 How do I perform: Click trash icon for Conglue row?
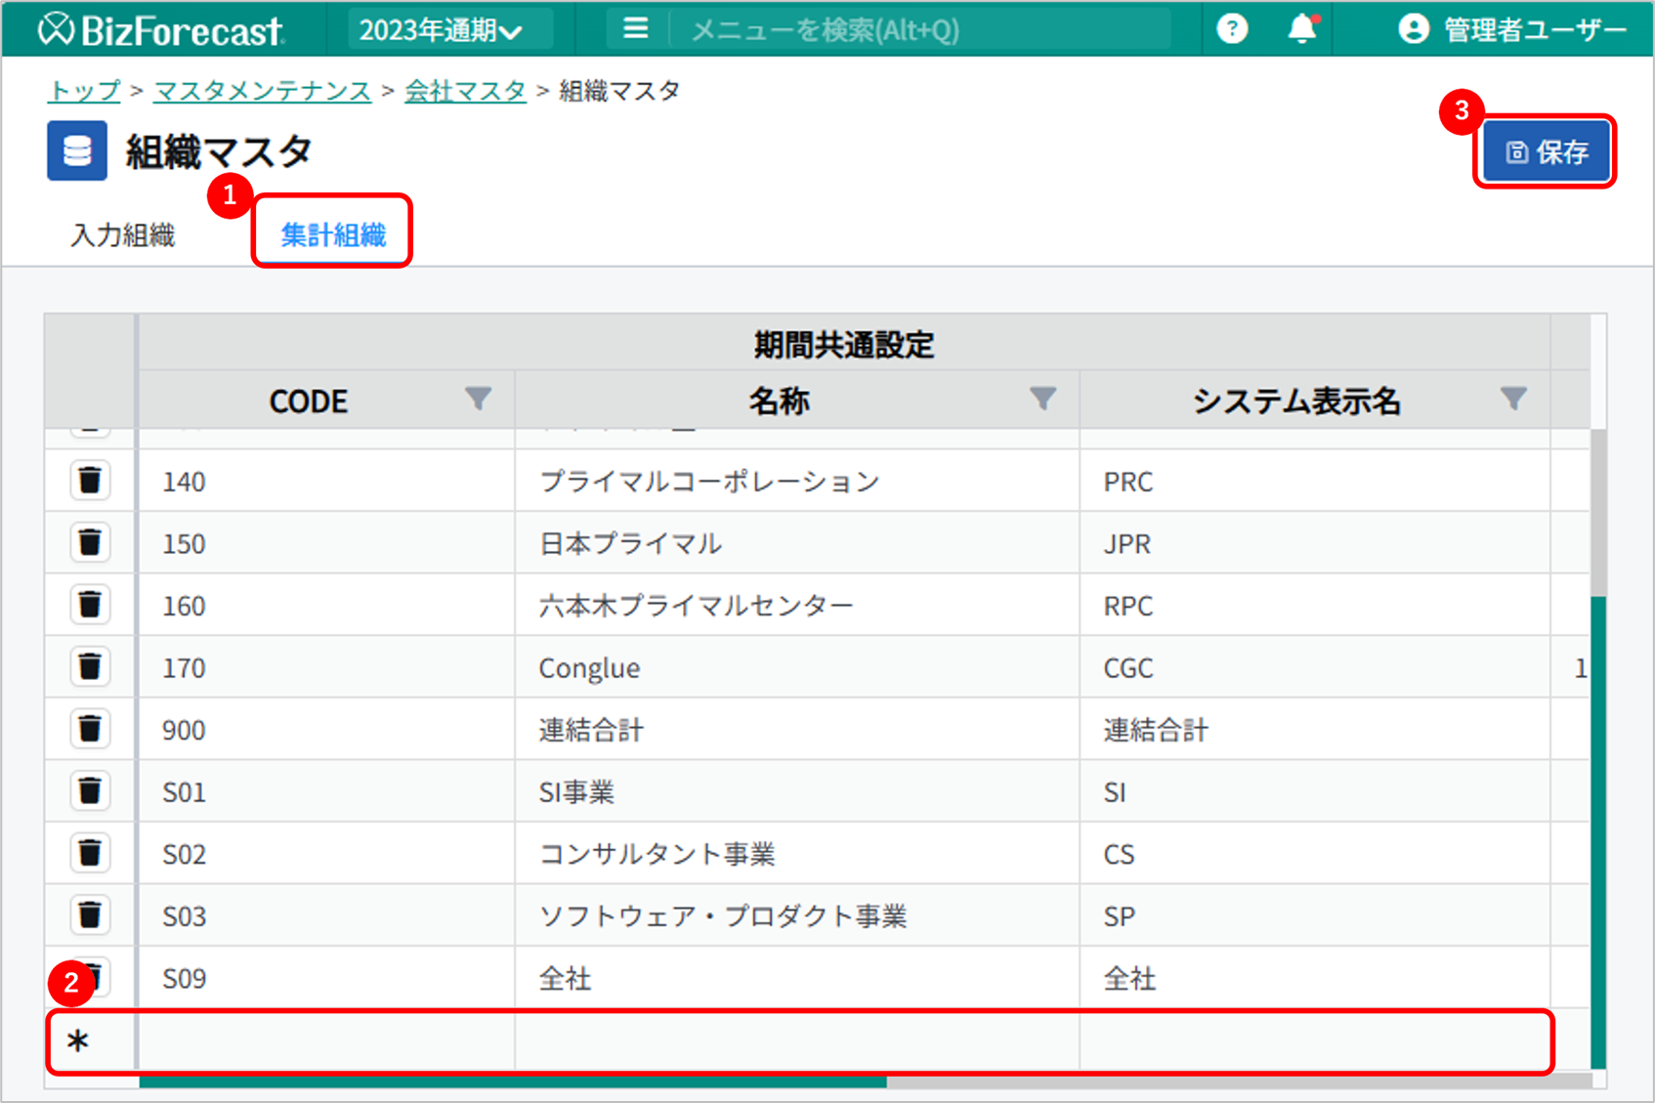coord(90,667)
